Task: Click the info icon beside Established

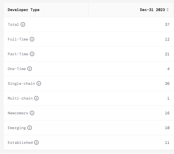Action: pos(36,142)
